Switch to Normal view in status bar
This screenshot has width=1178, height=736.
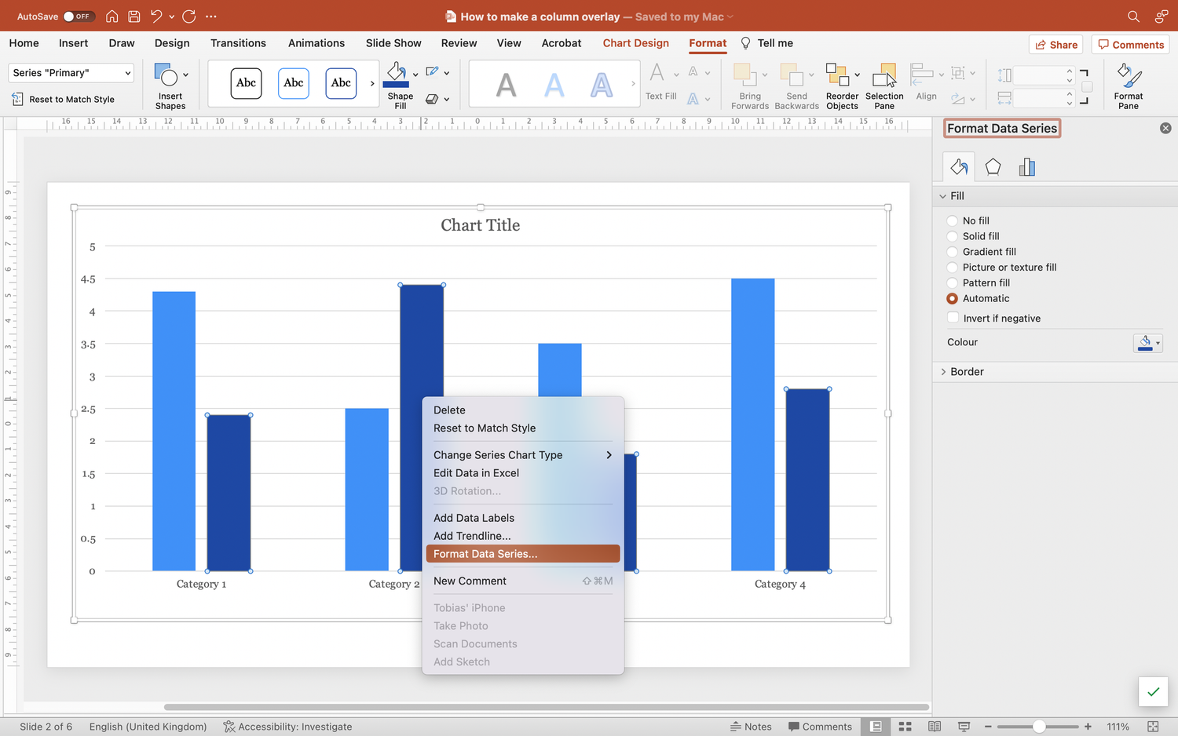876,727
